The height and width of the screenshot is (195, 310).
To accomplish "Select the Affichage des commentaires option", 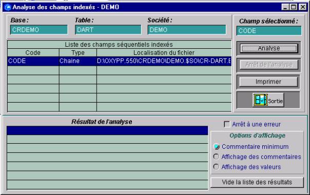I will tap(216, 157).
